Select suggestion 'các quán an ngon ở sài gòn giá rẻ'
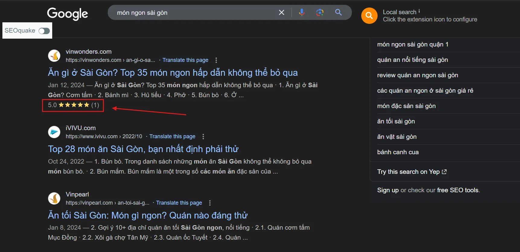The height and width of the screenshot is (252, 520). [425, 91]
